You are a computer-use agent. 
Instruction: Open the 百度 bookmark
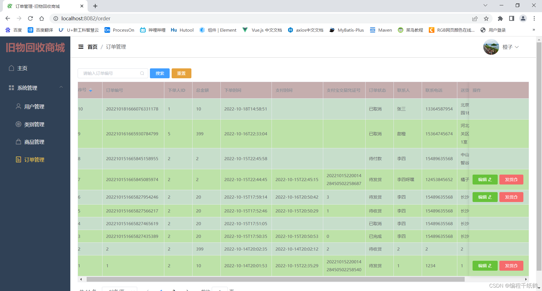pyautogui.click(x=14, y=30)
